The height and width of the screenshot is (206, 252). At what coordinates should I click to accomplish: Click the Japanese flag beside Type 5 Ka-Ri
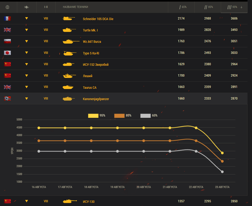point(7,53)
